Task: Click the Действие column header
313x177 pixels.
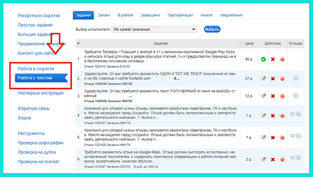Action: 273,44
